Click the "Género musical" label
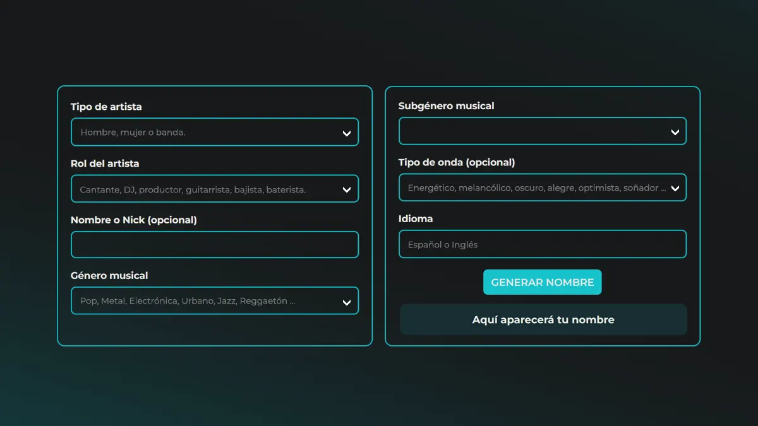Image resolution: width=758 pixels, height=426 pixels. [109, 276]
